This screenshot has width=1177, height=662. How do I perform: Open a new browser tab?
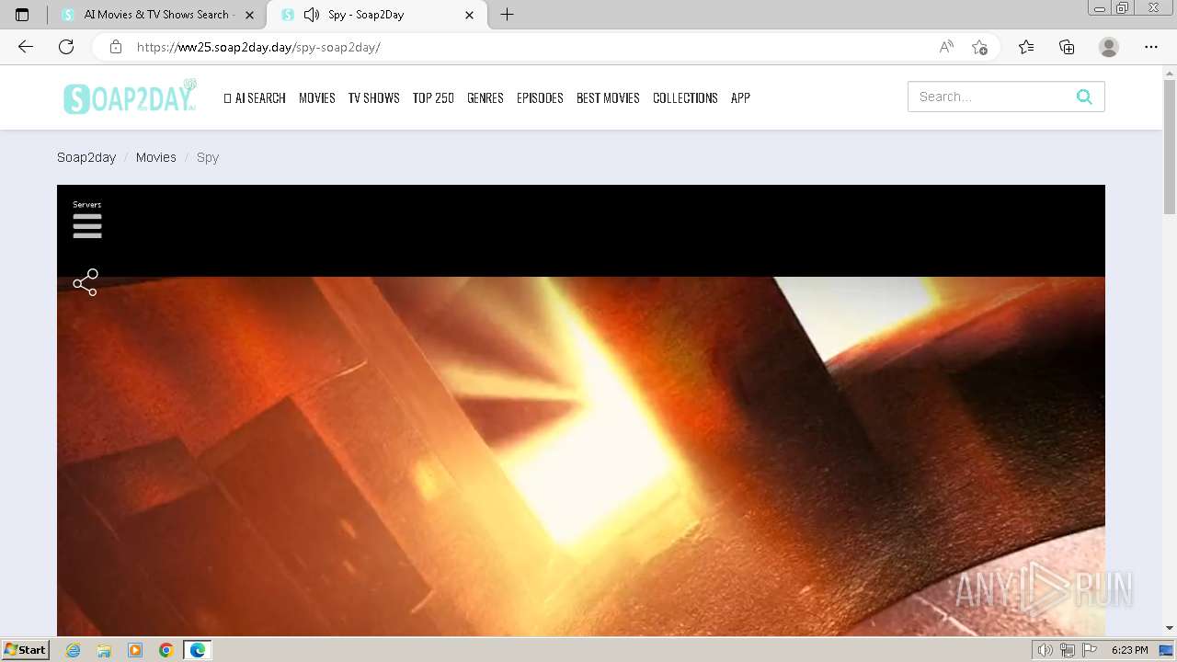pyautogui.click(x=507, y=15)
